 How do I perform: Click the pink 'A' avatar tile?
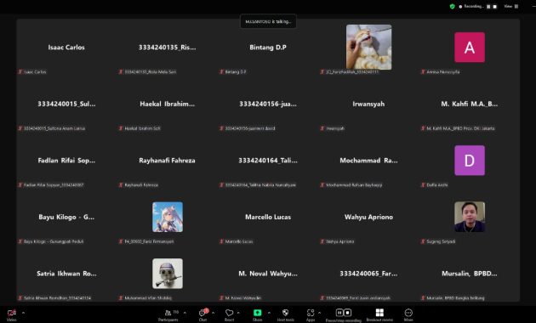click(x=470, y=47)
